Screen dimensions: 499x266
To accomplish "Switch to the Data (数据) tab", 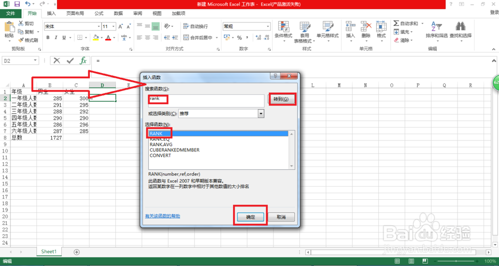I will (118, 13).
